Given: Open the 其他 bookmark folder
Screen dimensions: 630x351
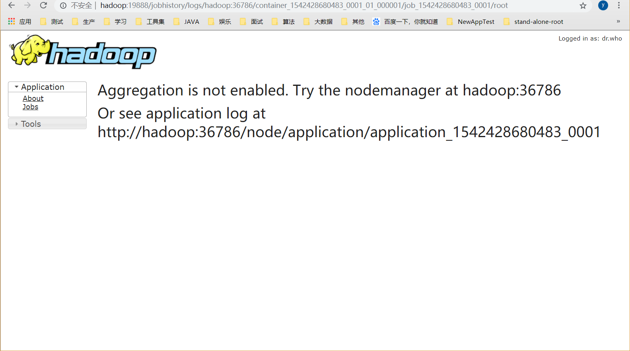Looking at the screenshot, I should tap(353, 21).
